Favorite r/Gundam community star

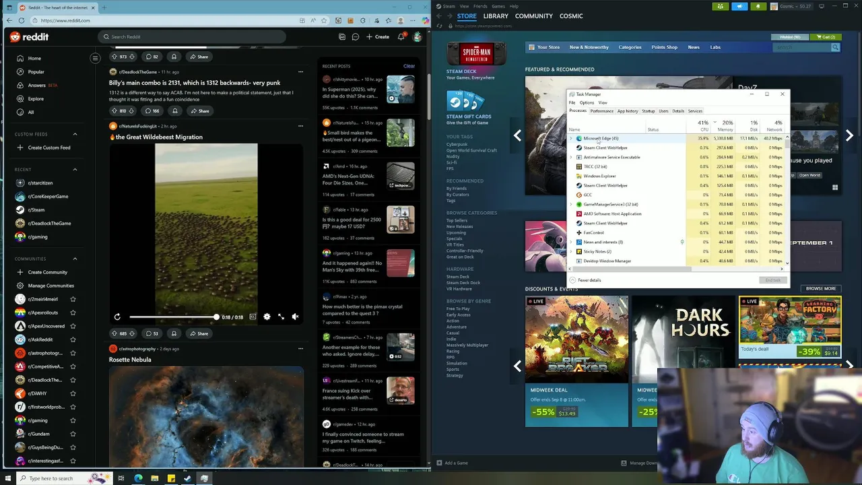pyautogui.click(x=73, y=434)
